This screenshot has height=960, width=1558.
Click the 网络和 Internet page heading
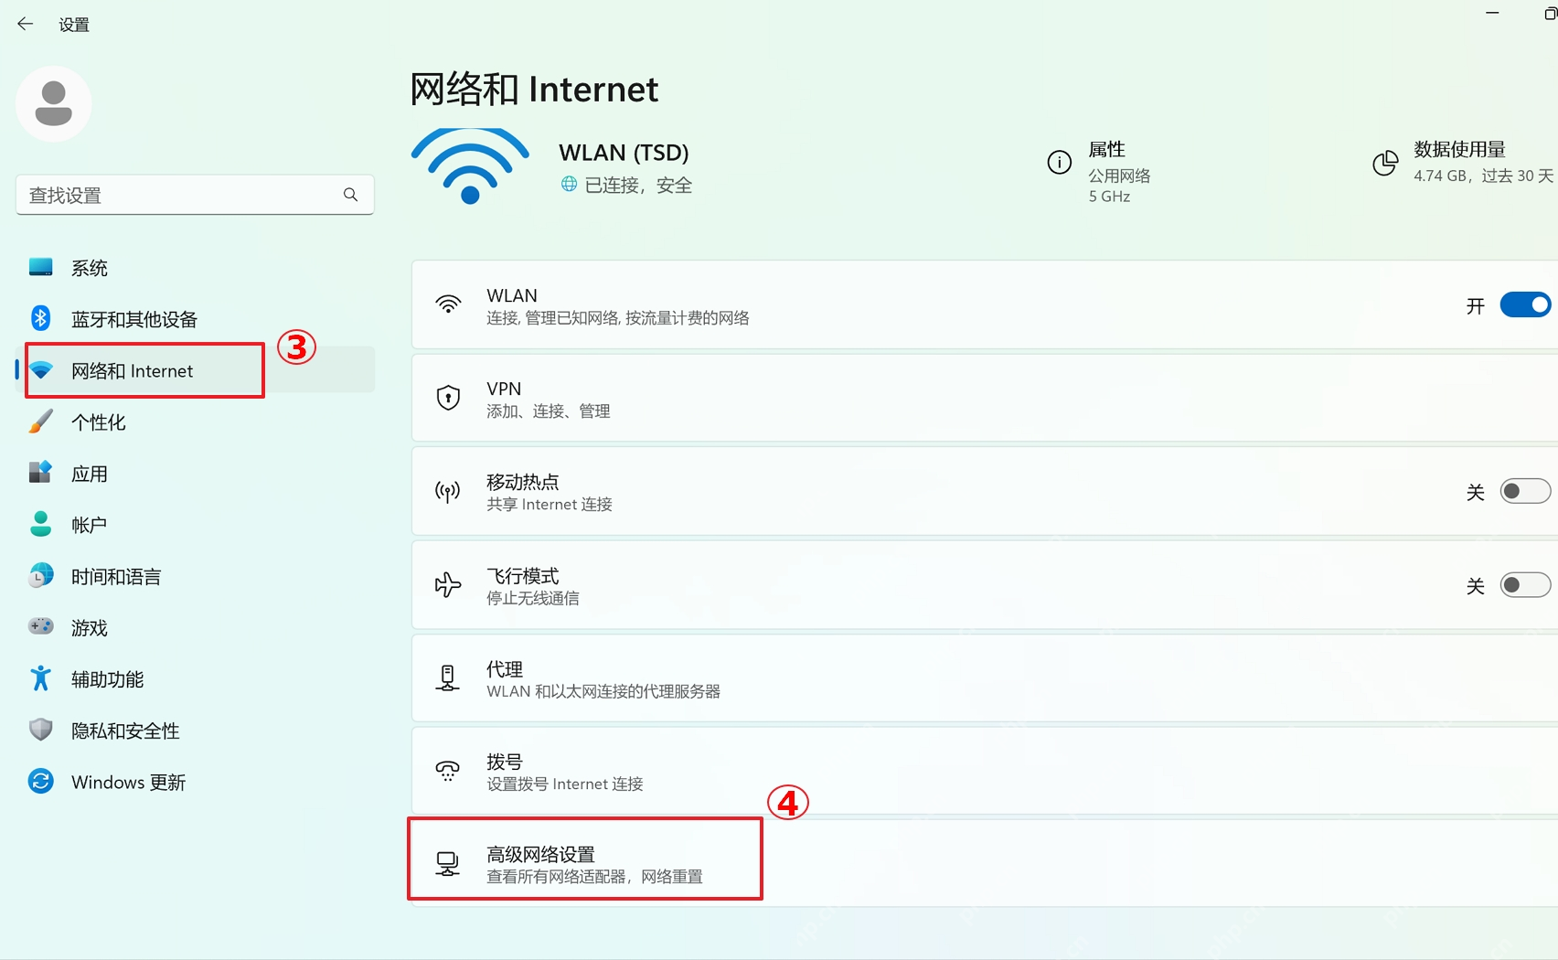point(534,90)
